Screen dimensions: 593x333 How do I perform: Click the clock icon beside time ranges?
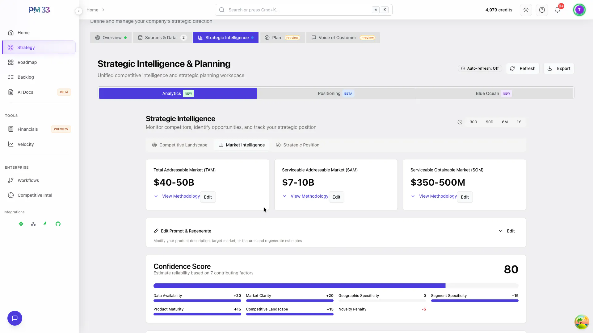pos(460,122)
